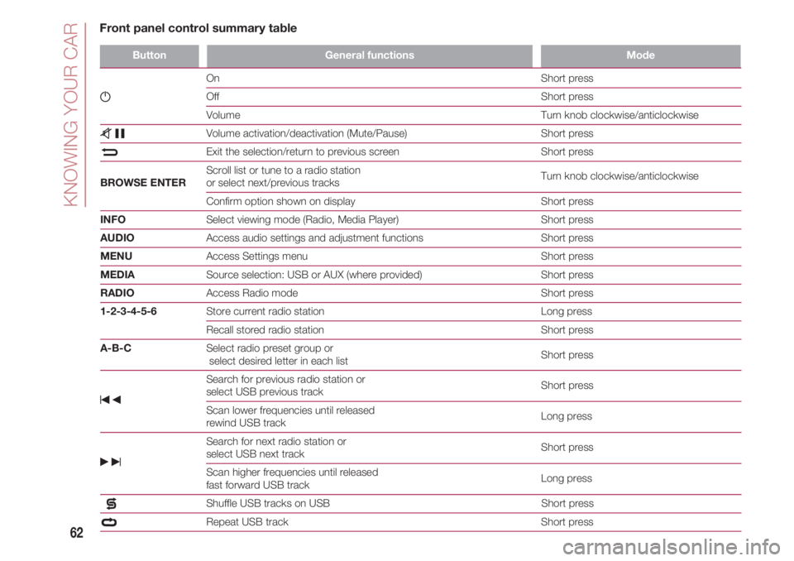Click 'Shuffle USB tracks on USB' text

[x=268, y=504]
